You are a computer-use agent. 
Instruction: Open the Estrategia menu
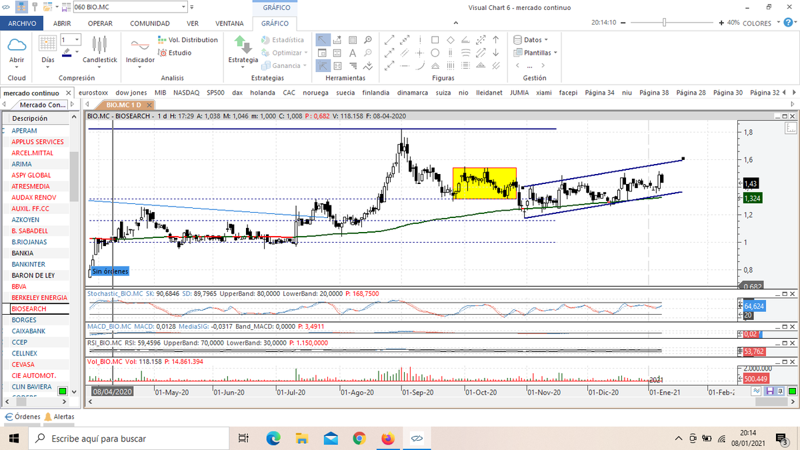point(243,51)
